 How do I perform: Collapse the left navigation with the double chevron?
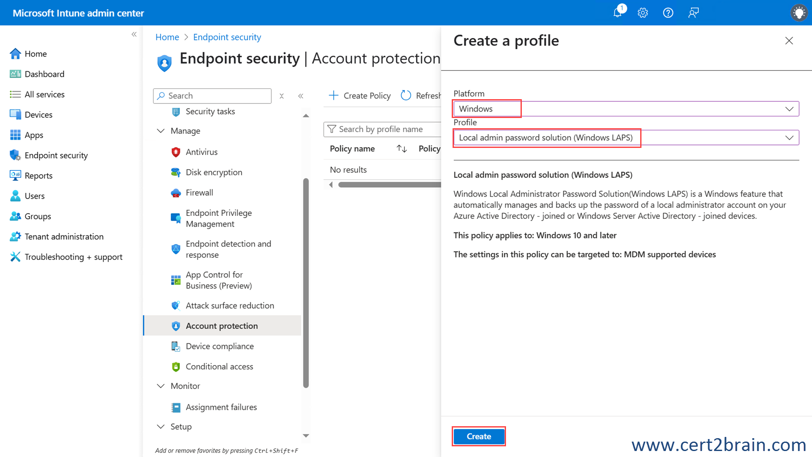134,34
